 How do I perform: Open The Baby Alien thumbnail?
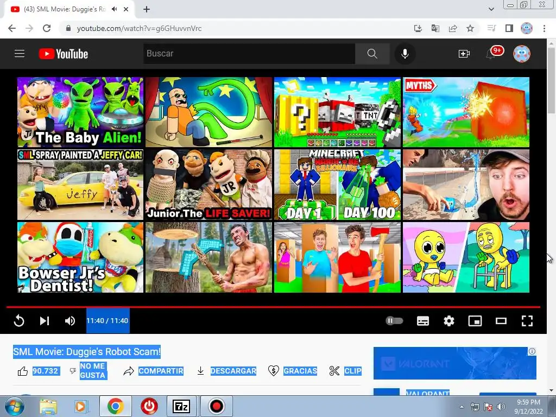coord(80,112)
